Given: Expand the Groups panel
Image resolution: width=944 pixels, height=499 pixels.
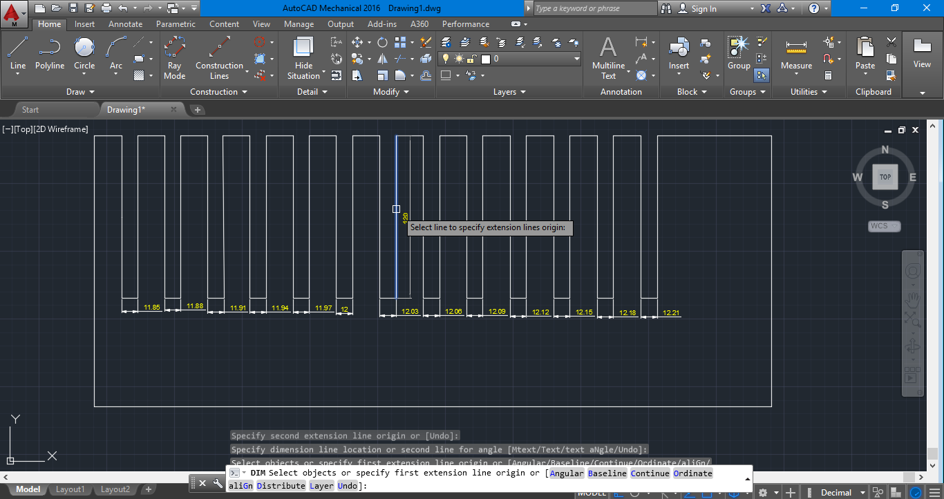Looking at the screenshot, I should click(748, 92).
